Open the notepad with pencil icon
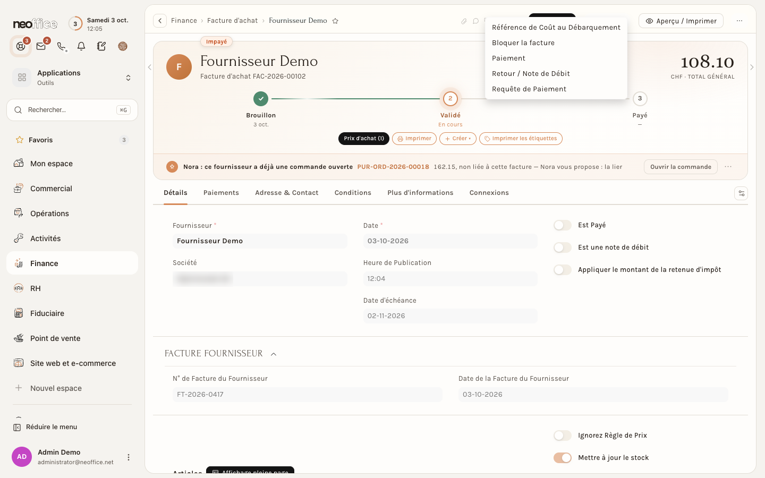 click(101, 46)
